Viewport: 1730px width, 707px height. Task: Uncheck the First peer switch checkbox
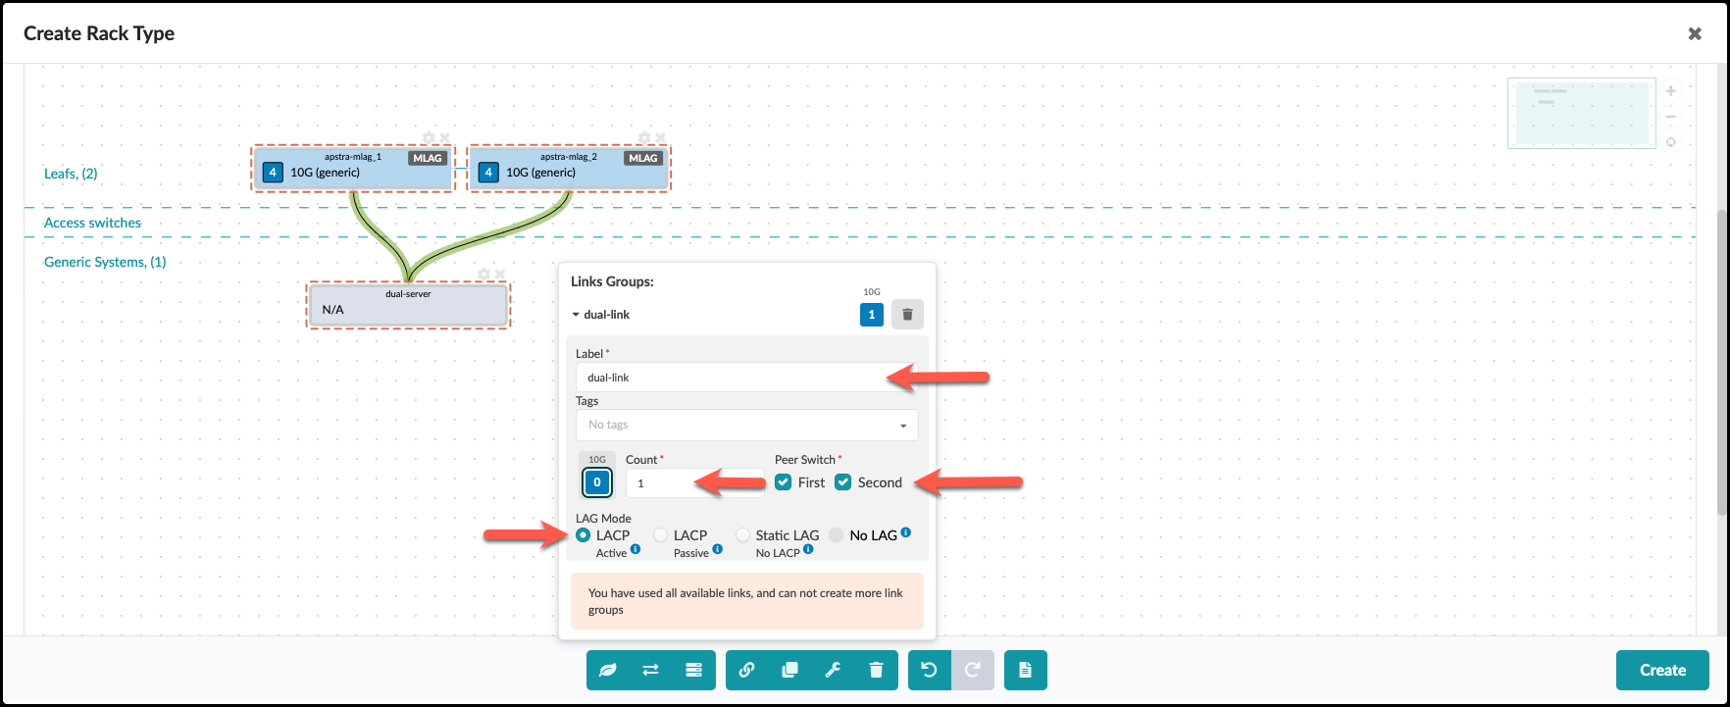[x=784, y=482]
